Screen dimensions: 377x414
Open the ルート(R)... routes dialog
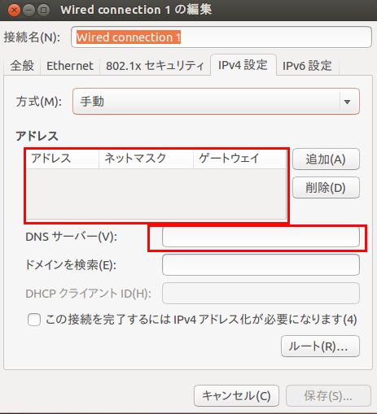click(x=320, y=346)
